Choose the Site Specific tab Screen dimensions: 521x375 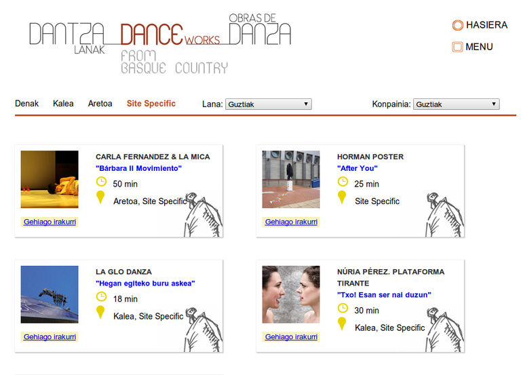click(151, 104)
